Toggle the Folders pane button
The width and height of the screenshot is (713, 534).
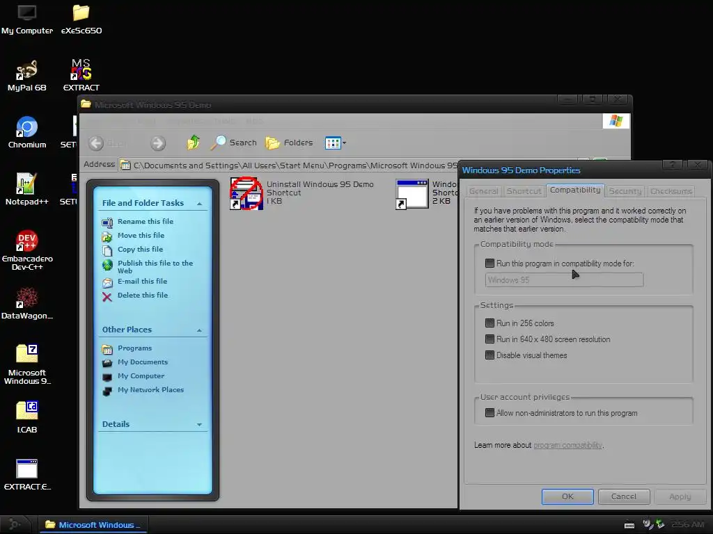click(x=289, y=143)
